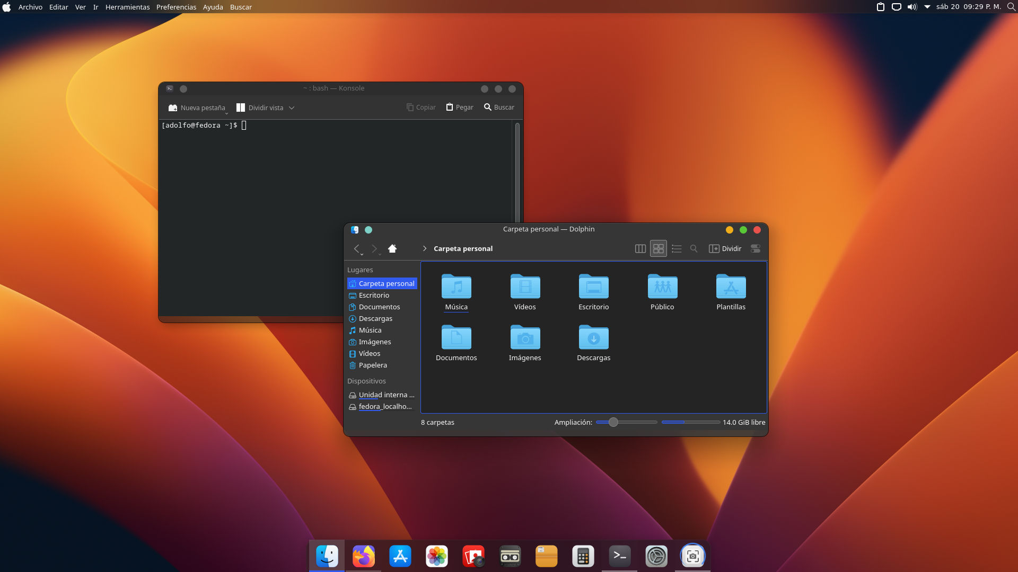1018x572 pixels.
Task: Open Dolphin search magnifier icon
Action: pos(694,248)
